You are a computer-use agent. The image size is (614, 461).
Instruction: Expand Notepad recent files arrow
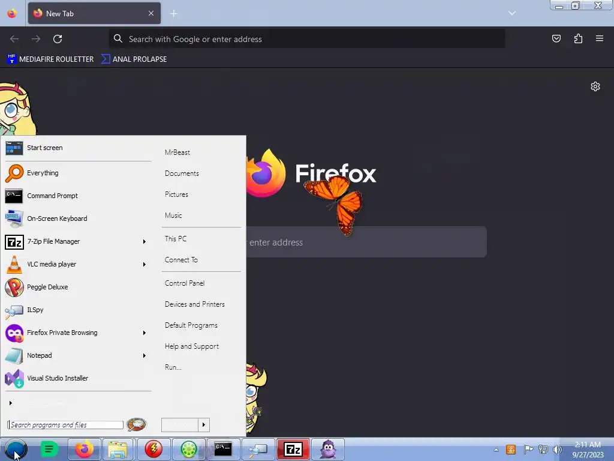[145, 355]
